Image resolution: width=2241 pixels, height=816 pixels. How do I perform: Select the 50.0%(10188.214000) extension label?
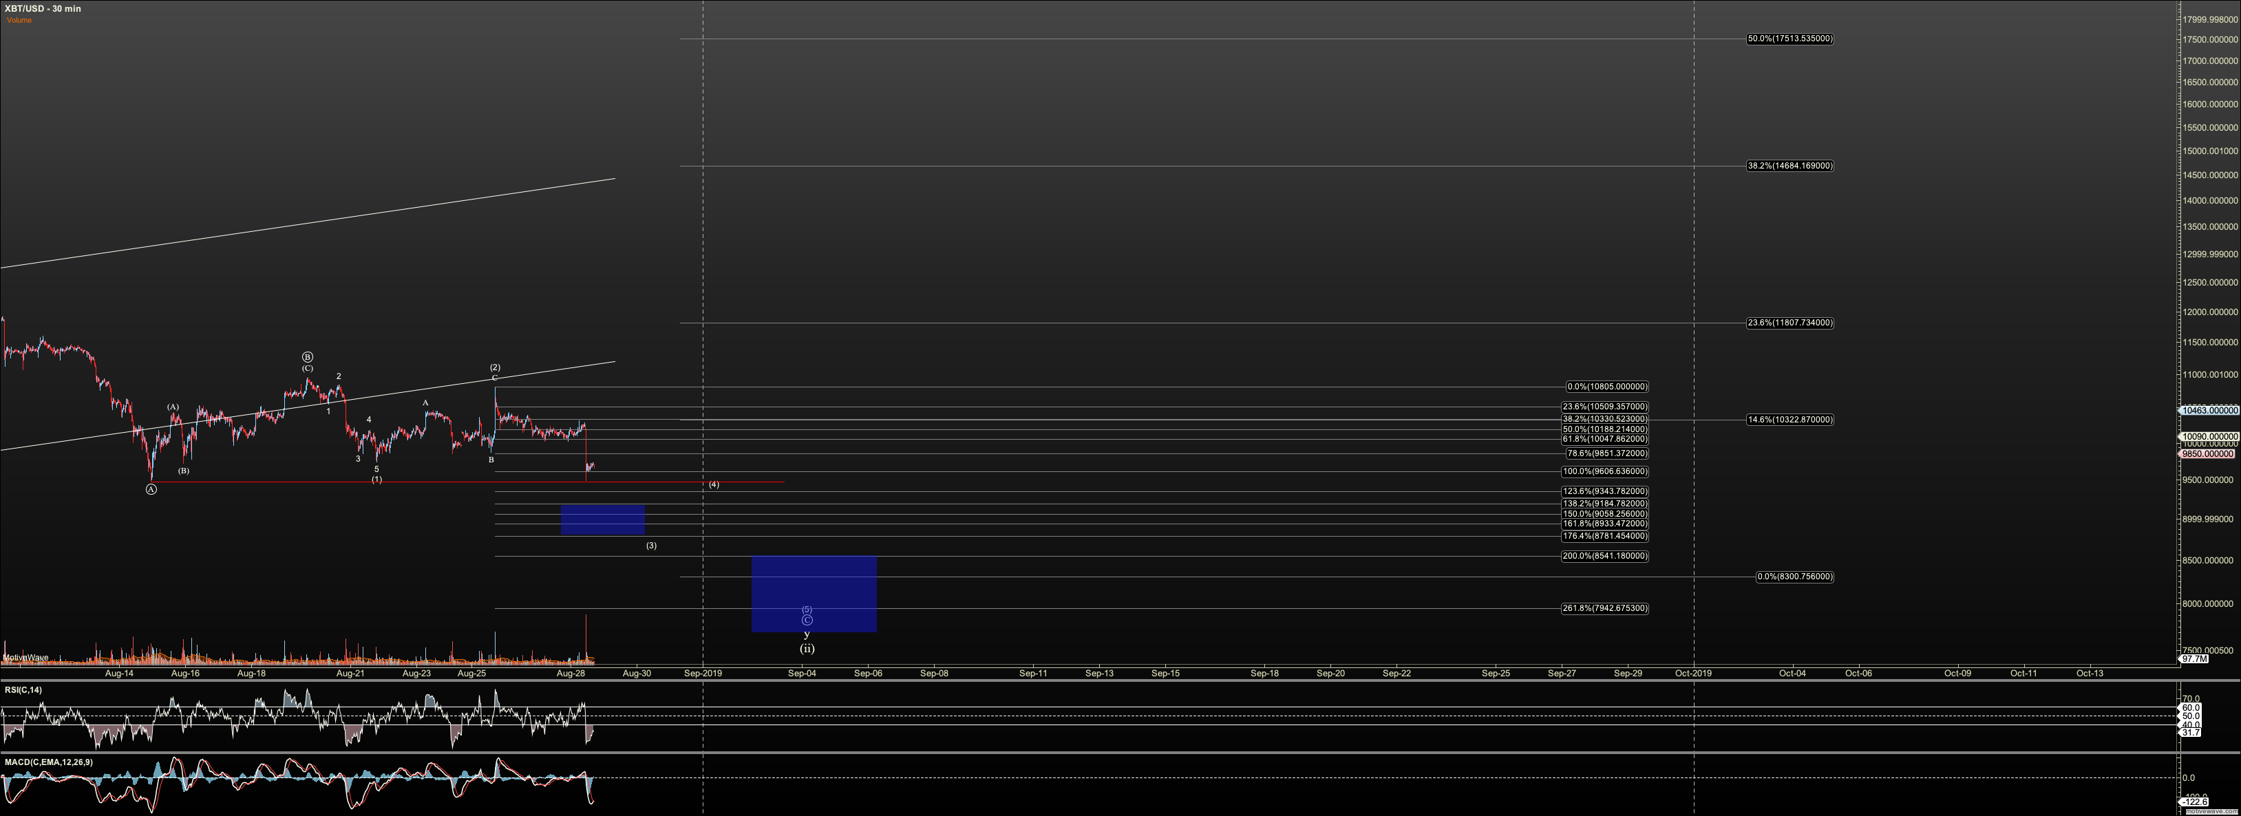1604,430
